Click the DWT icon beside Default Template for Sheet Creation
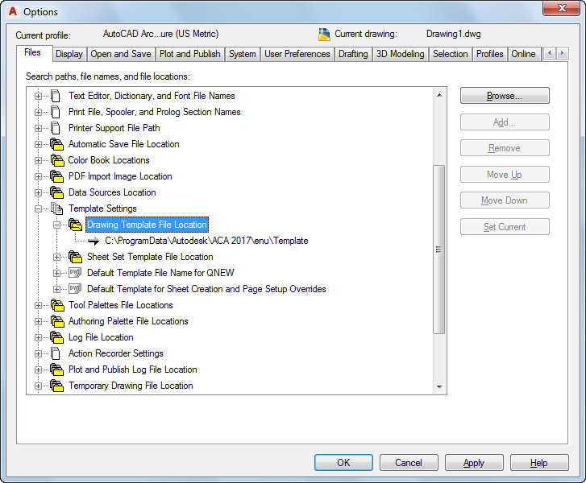This screenshot has height=483, width=586. click(75, 289)
